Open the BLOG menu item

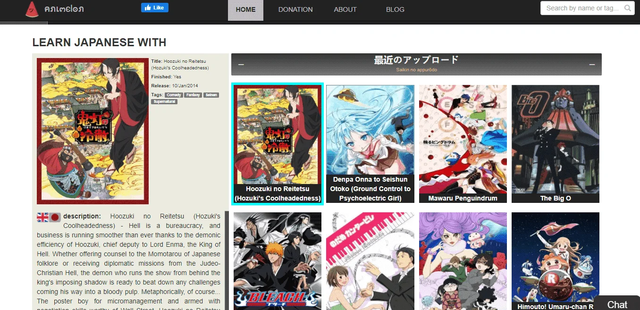click(395, 9)
